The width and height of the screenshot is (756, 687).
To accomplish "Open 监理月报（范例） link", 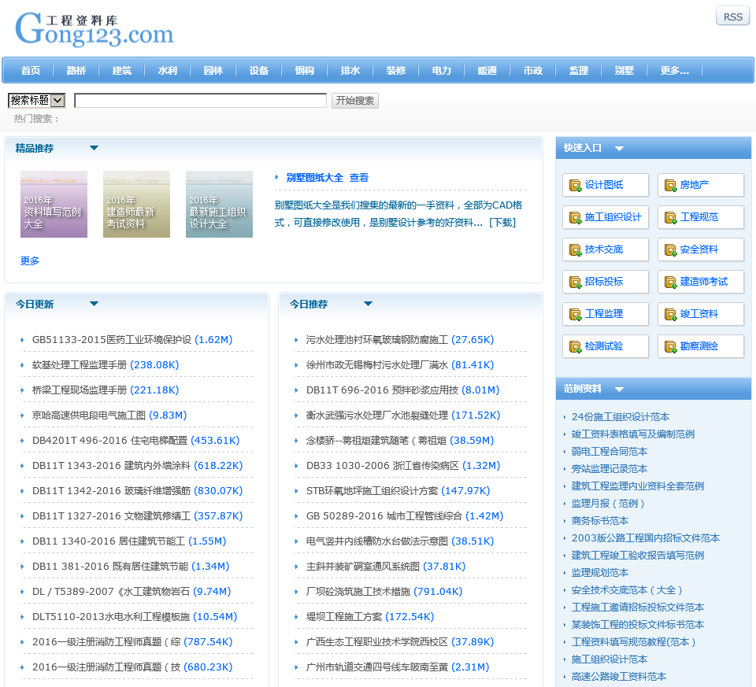I will coord(608,504).
